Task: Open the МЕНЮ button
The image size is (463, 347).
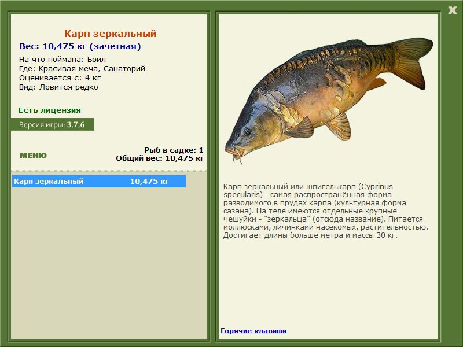Action: 33,156
